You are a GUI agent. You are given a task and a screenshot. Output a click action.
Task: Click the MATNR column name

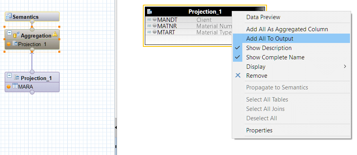[x=167, y=26]
